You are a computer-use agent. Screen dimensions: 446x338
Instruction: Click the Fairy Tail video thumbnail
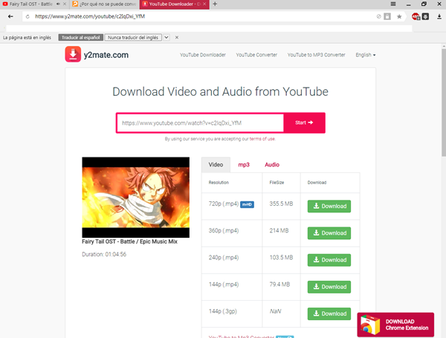pyautogui.click(x=136, y=198)
